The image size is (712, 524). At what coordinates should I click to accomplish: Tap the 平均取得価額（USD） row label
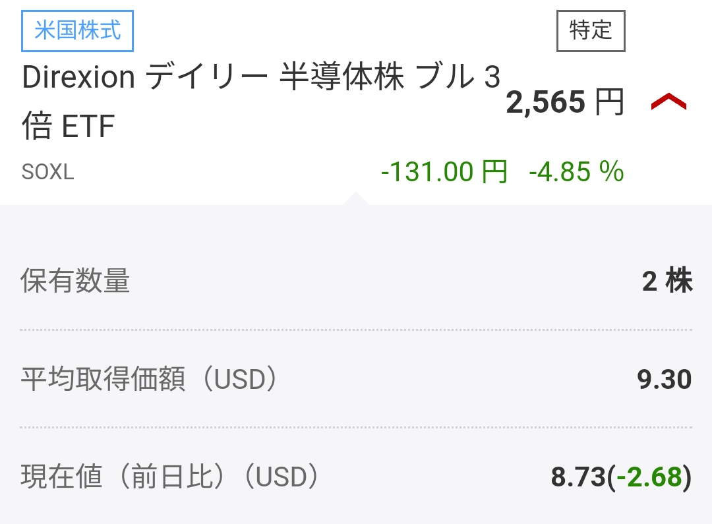pyautogui.click(x=150, y=380)
